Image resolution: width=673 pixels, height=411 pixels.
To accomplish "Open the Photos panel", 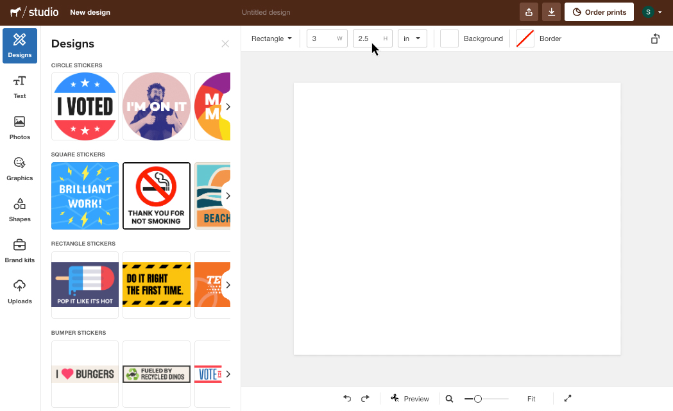I will point(19,128).
